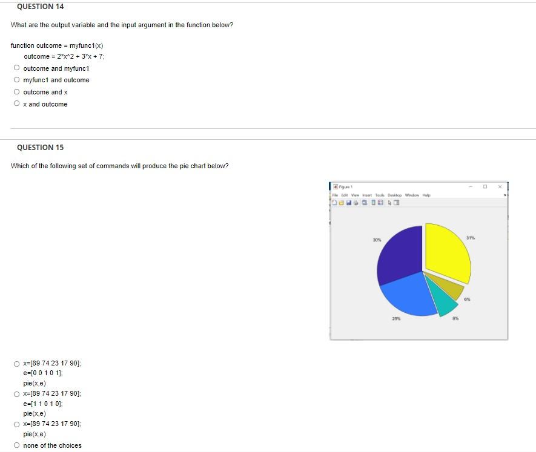Open the Window menu in Figure 1
The height and width of the screenshot is (452, 536).
(x=412, y=195)
